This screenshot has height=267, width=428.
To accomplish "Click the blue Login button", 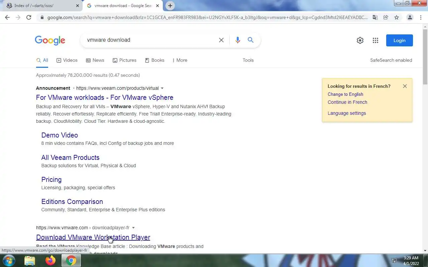I will pyautogui.click(x=399, y=40).
